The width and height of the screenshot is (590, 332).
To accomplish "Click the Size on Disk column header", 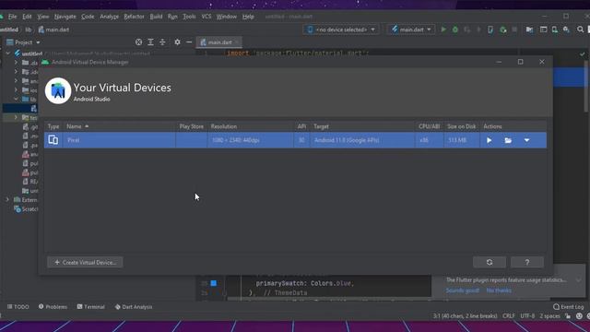I will tap(462, 126).
